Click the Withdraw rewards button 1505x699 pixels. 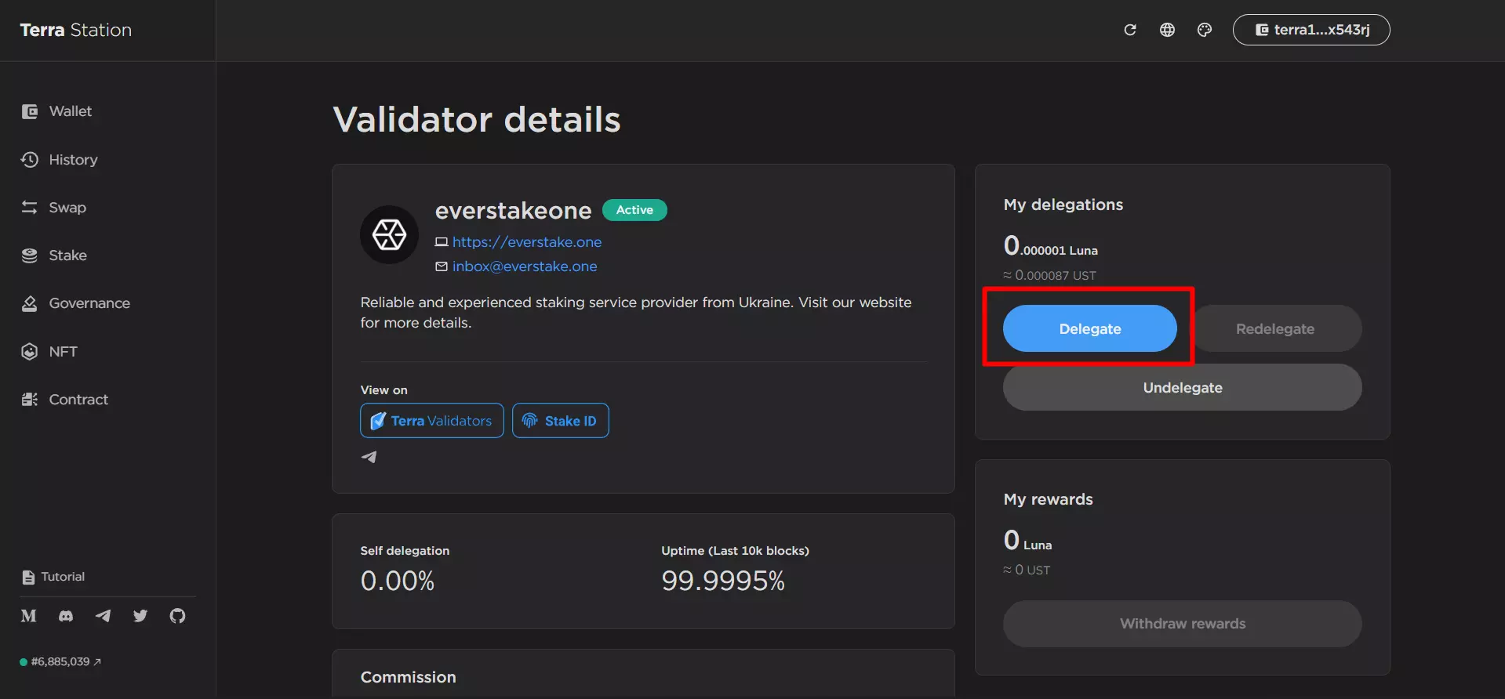click(x=1183, y=624)
